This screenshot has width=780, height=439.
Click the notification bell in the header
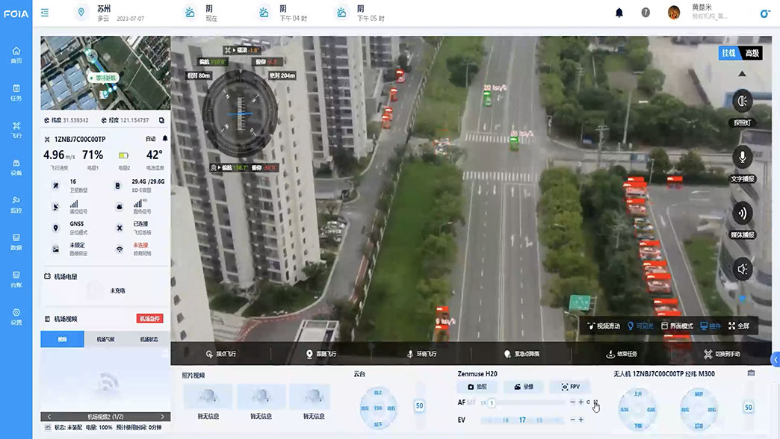619,13
